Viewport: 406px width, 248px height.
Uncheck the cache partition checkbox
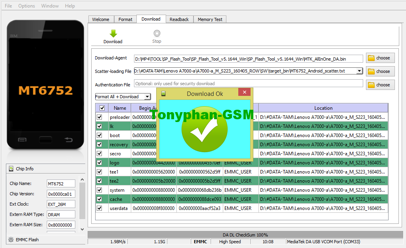(99, 199)
